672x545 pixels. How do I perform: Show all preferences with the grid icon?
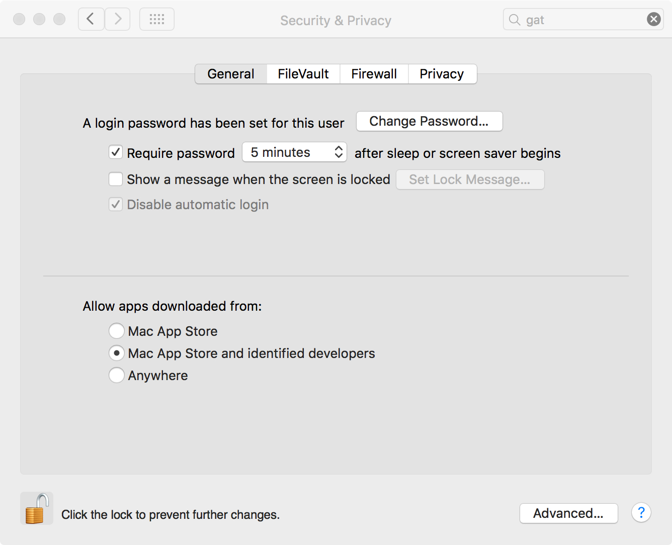pos(157,19)
